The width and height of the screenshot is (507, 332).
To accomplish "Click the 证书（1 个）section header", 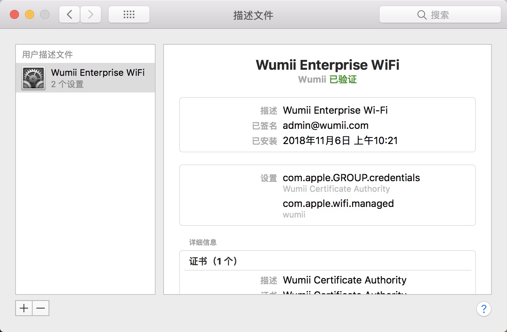I will point(213,261).
